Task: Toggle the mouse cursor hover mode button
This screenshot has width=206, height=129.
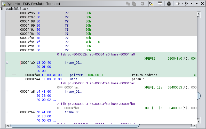Action: coord(152,4)
